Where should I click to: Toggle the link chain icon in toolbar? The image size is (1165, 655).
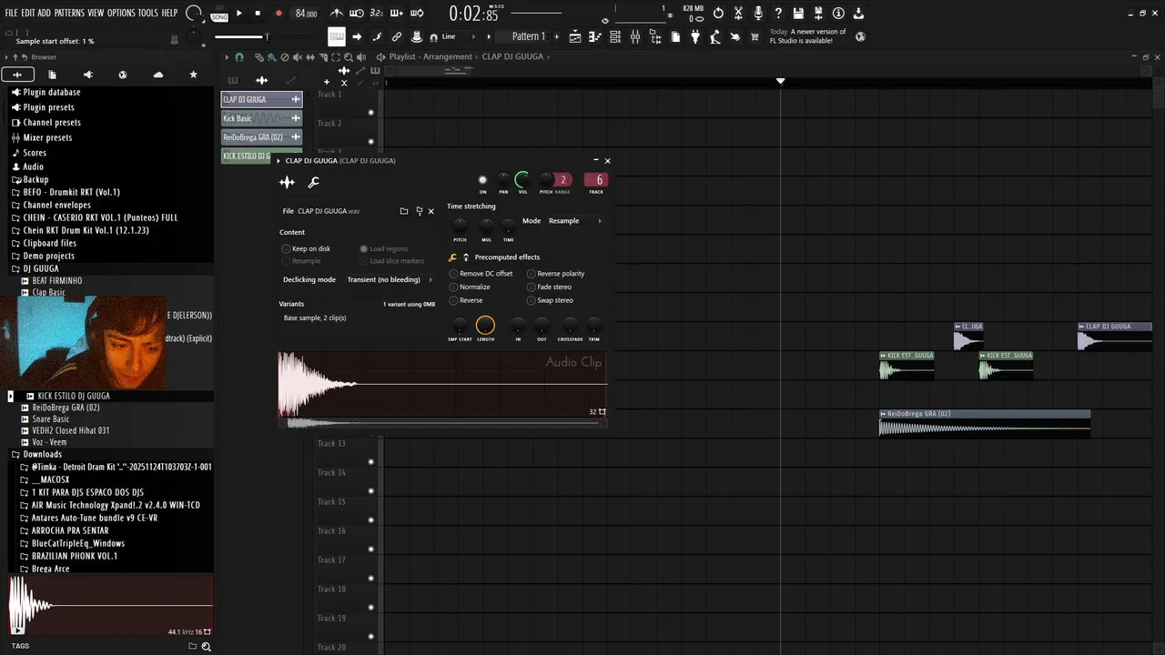(x=397, y=36)
